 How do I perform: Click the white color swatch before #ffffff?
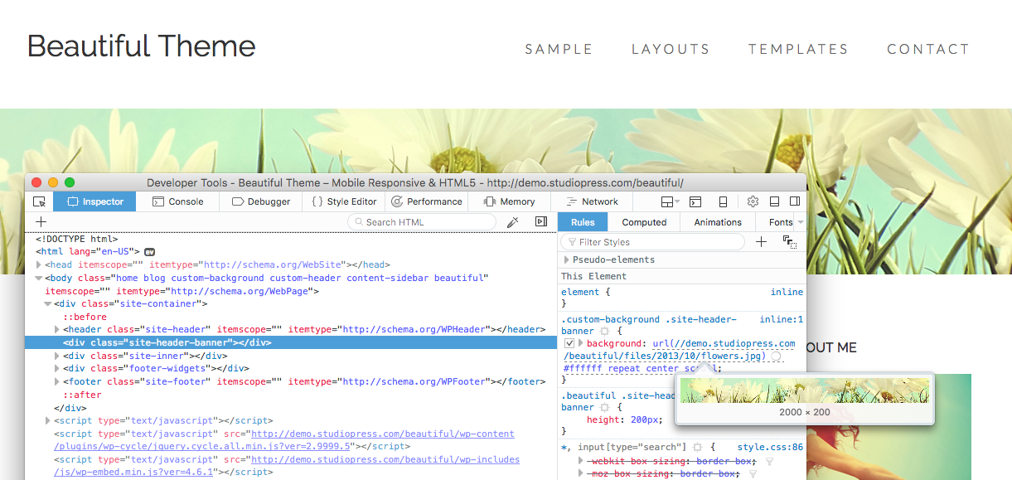(x=776, y=356)
